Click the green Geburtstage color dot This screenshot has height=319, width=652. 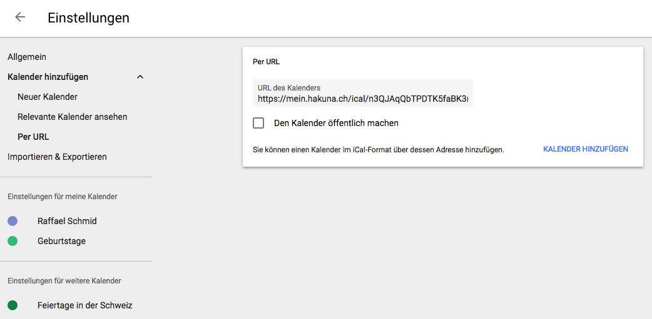(13, 241)
